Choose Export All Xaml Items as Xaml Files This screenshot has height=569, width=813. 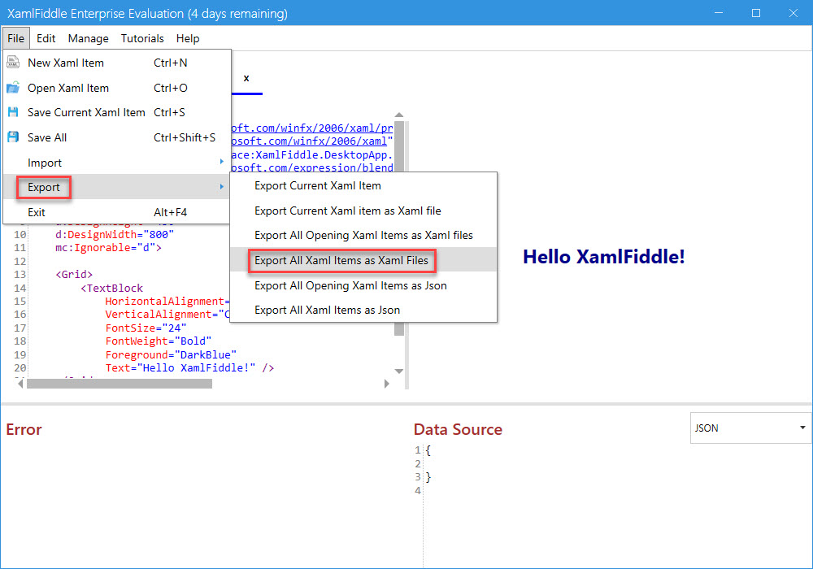363,260
